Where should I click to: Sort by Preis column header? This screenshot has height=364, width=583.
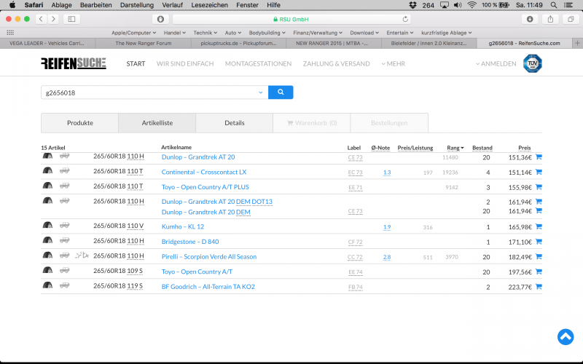tap(525, 148)
